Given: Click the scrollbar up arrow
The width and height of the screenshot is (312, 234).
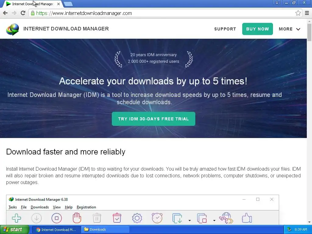Looking at the screenshot, I should (x=310, y=21).
